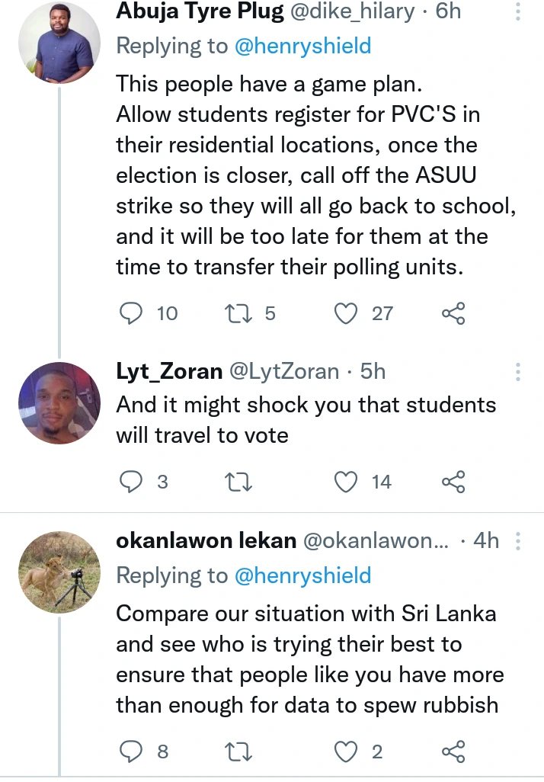This screenshot has height=782, width=544.
Task: Share Lyt_Zoran's tweet
Action: 453,481
